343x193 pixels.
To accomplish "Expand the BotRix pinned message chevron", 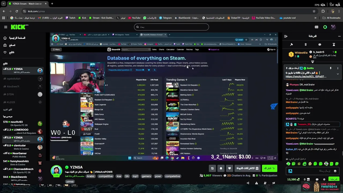I will coord(338,74).
